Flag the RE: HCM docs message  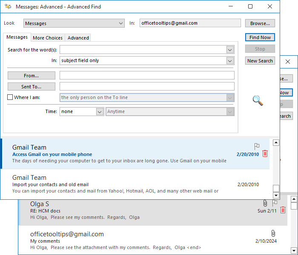(x=275, y=203)
